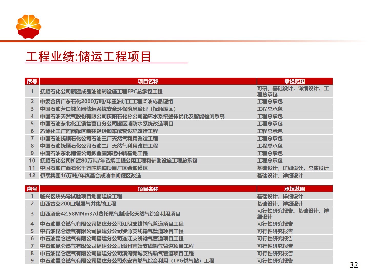Screen dimensions: 369x276
Task: Select number 12 in first table
Action: [x=32, y=176]
